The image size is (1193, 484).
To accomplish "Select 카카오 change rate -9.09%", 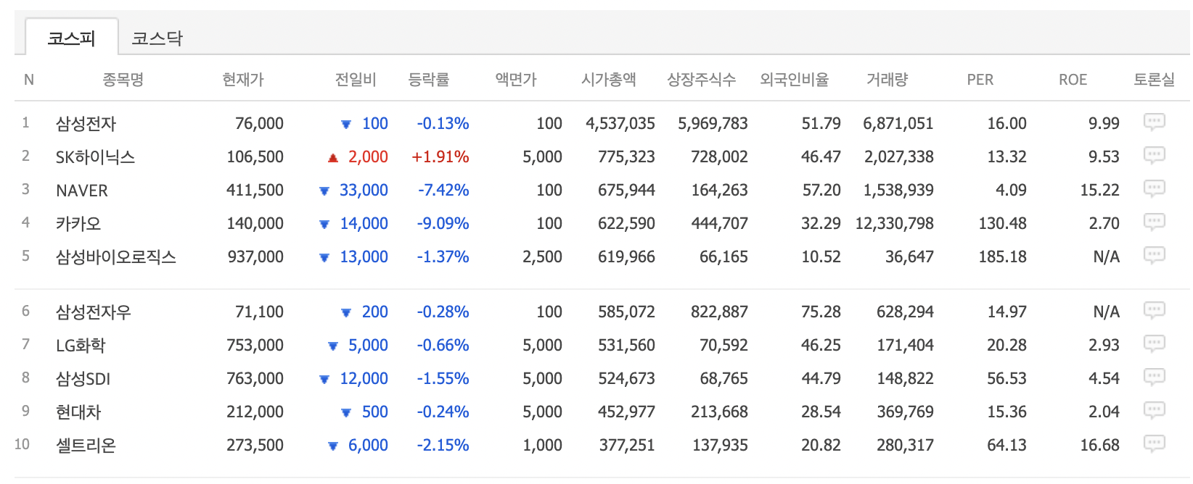I will pos(443,224).
